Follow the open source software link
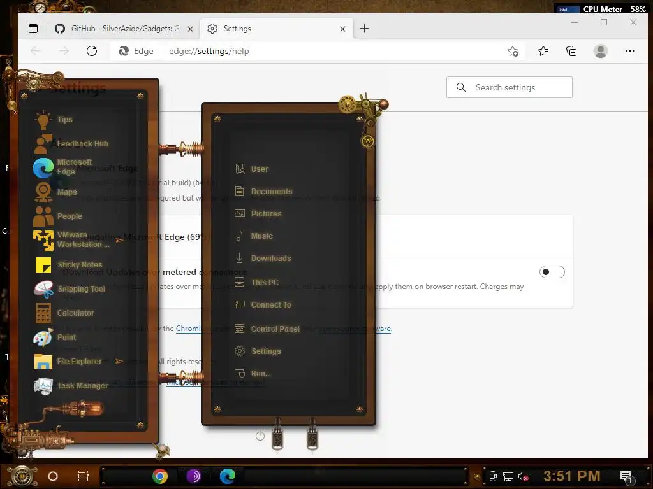The image size is (653, 489). point(355,329)
